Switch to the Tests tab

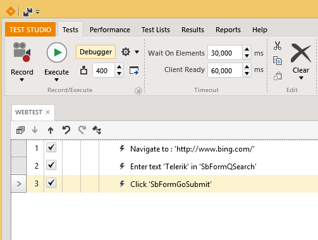coord(70,30)
